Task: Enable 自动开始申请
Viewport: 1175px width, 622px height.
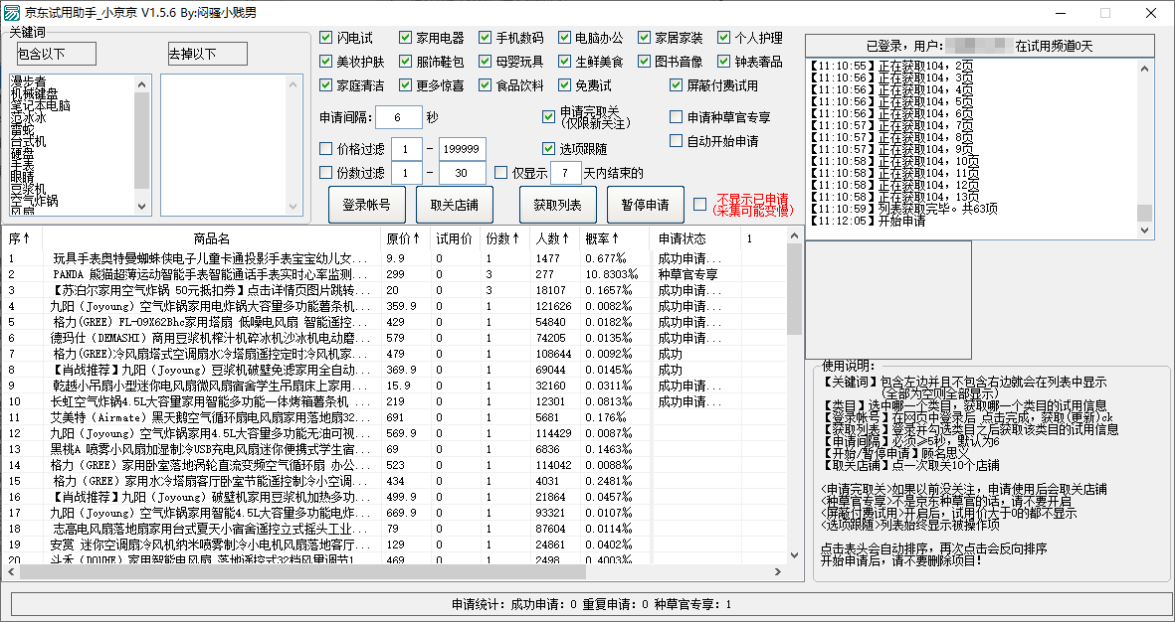Action: (675, 142)
